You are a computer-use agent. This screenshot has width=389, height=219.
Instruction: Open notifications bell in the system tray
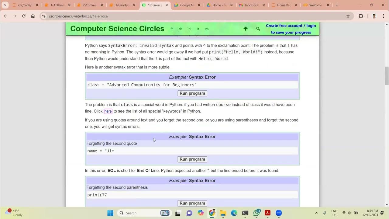382,213
